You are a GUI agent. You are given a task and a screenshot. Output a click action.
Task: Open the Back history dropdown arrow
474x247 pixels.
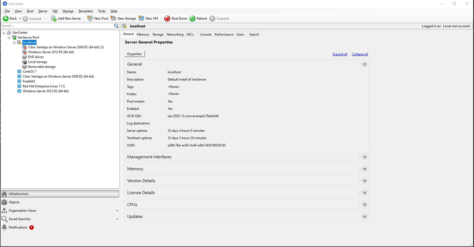click(x=20, y=18)
